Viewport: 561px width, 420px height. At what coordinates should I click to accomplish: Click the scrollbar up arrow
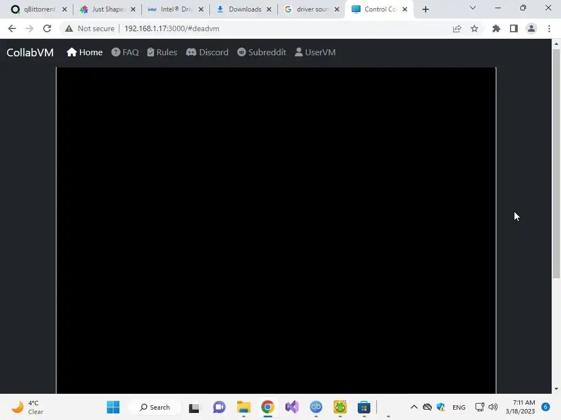pos(556,44)
